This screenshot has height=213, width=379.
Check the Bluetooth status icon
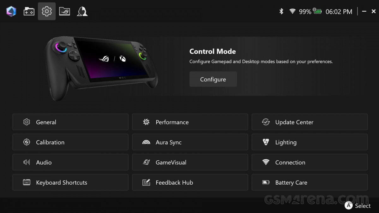(281, 12)
